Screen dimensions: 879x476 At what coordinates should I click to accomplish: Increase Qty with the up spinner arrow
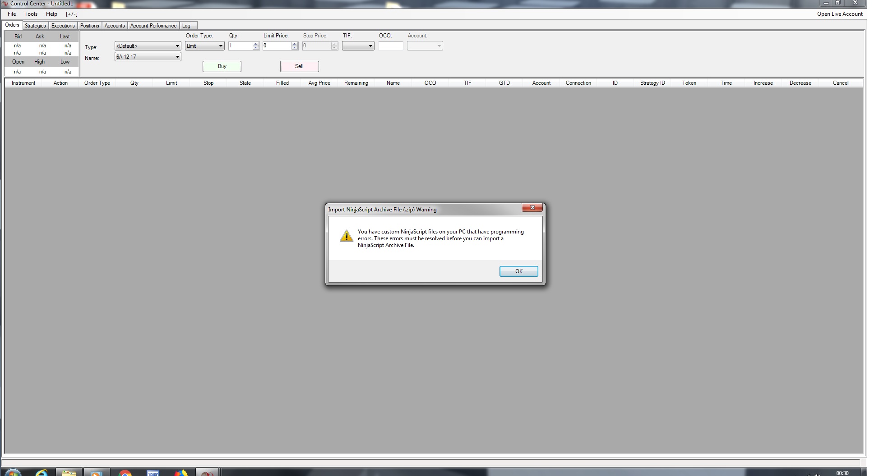coord(256,44)
